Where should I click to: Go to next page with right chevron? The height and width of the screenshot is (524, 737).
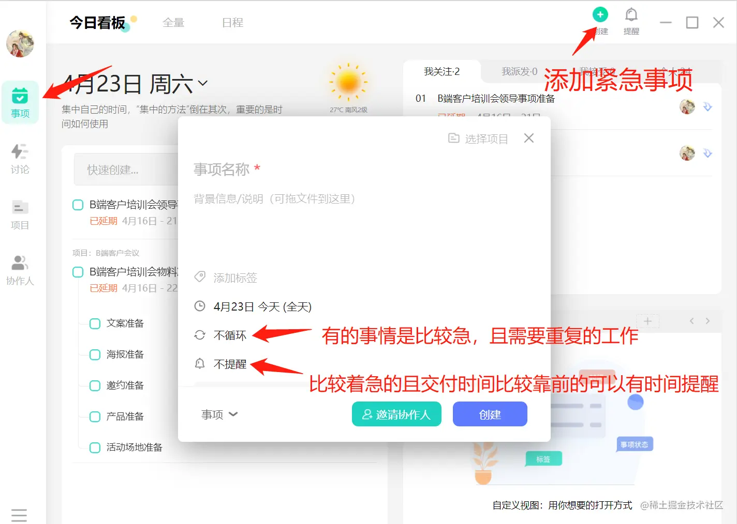[x=707, y=321]
